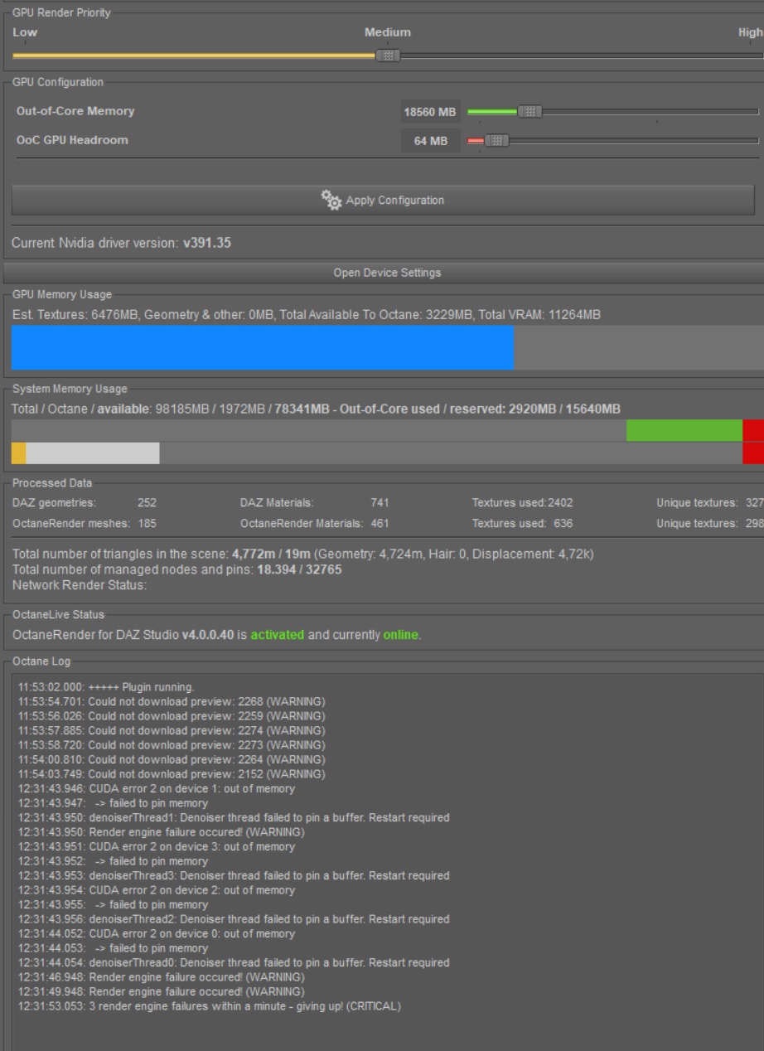764x1051 pixels.
Task: Click the Out-of-Core Memory slider handle
Action: click(529, 111)
